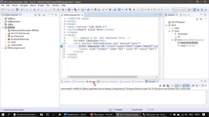
Task: Open the Project menu
Action: [x=41, y=5]
